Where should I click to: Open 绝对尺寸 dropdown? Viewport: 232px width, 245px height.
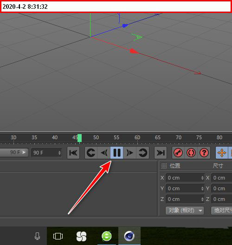point(221,211)
